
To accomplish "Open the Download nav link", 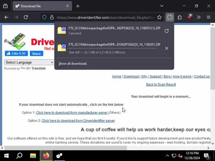I will [x=131, y=76].
